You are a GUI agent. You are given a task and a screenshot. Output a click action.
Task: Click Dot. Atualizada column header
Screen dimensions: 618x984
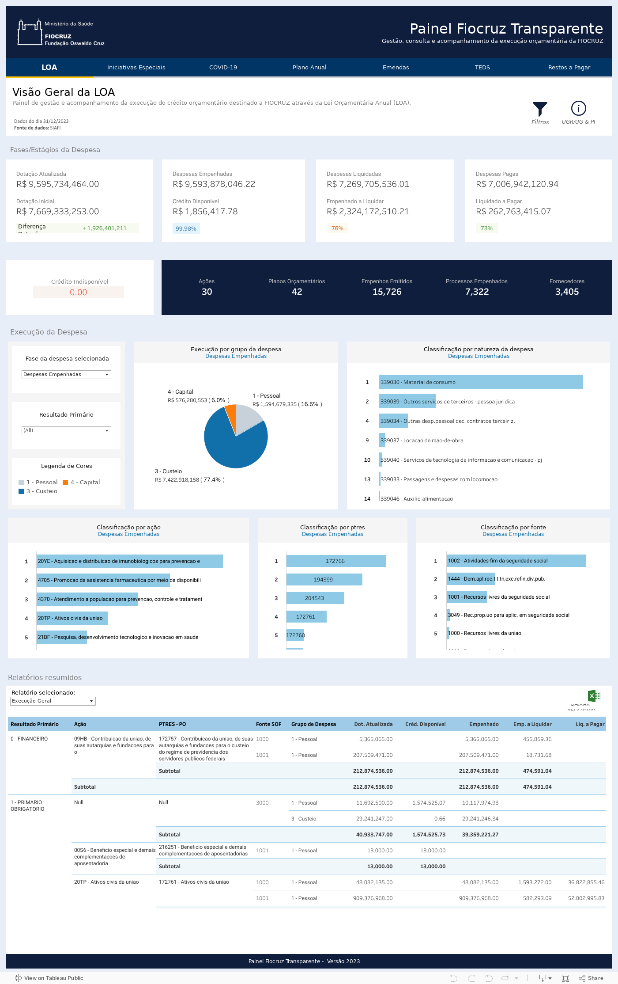click(x=373, y=724)
